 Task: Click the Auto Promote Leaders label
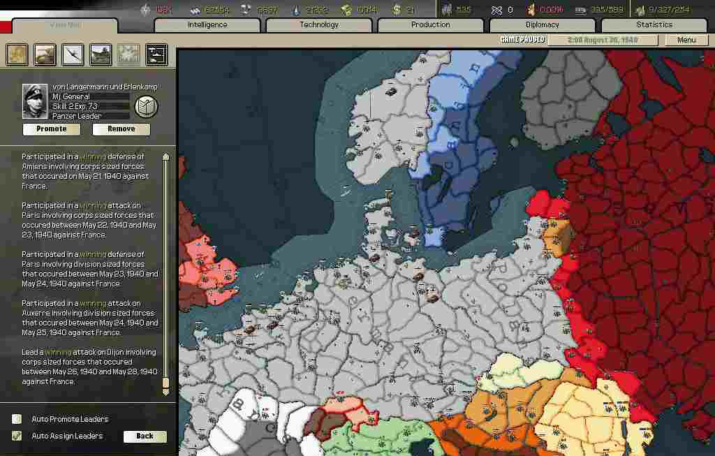[70, 418]
